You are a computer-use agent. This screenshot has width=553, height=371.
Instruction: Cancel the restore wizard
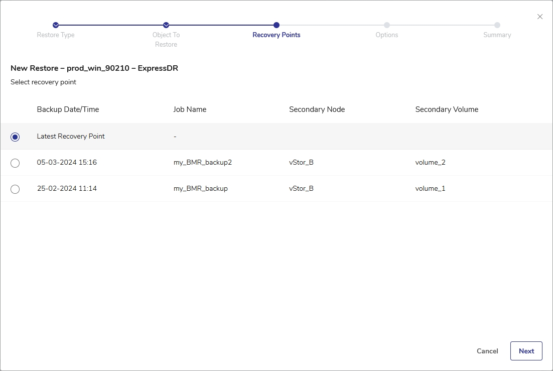pos(487,351)
